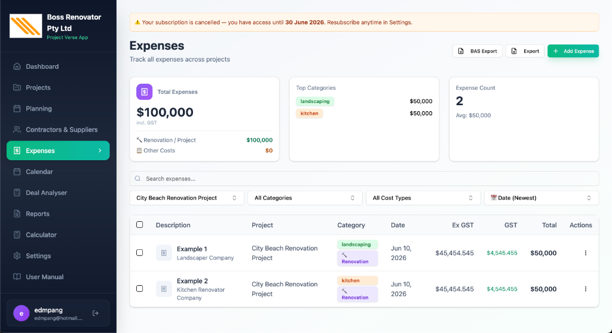
Task: Click the purple edmpang avatar circle
Action: pos(22,313)
